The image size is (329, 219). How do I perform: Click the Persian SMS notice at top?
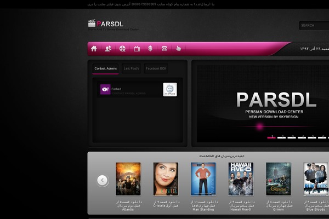coord(151,4)
